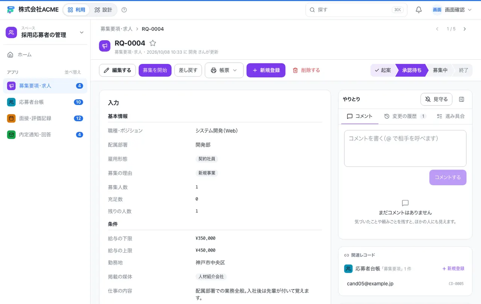This screenshot has width=481, height=304.
Task: Click 募集要項・求人 breadcrumb link
Action: pos(116,29)
